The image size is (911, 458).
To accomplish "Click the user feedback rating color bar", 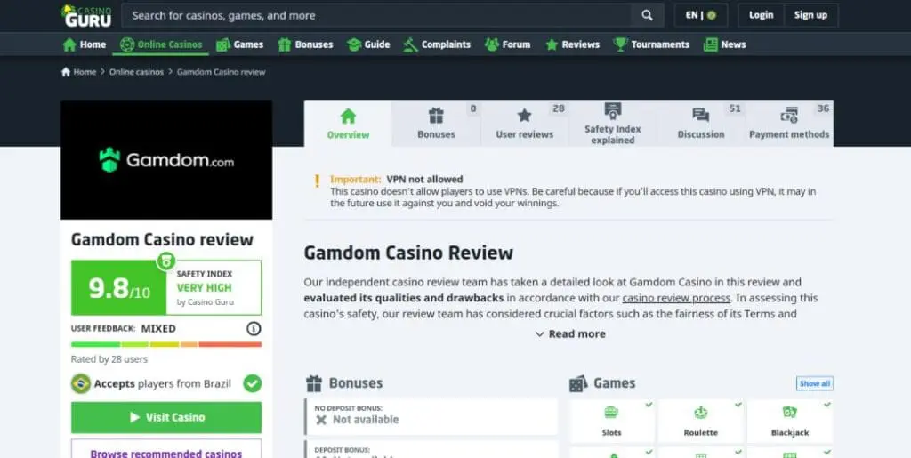I will [x=166, y=344].
